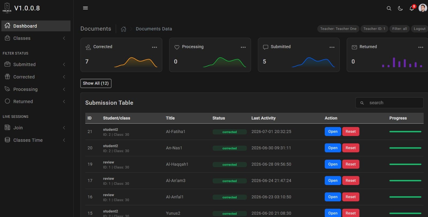Image resolution: width=428 pixels, height=217 pixels.
Task: Click the search magnifier icon in header
Action: 389,9
